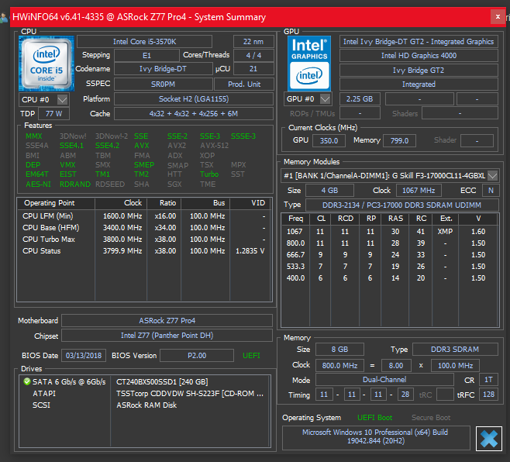Select the 666.7 frequency timing row

390,255
